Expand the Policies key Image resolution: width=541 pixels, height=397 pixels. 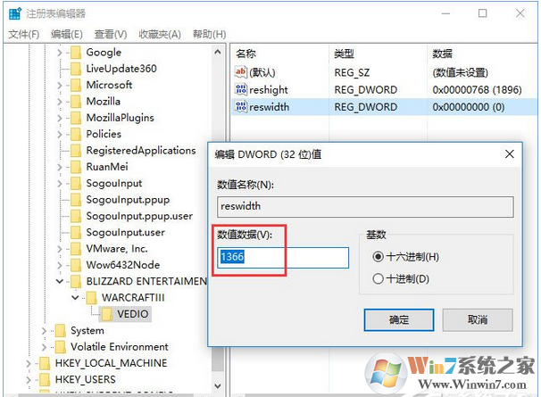tap(59, 134)
